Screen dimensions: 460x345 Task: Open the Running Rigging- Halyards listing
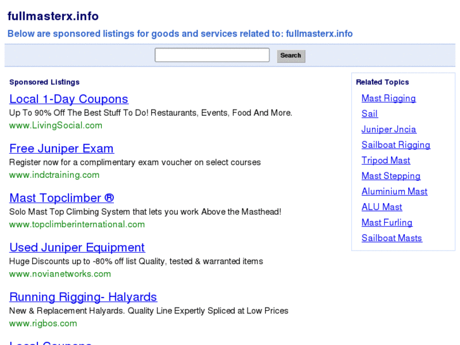pyautogui.click(x=83, y=297)
